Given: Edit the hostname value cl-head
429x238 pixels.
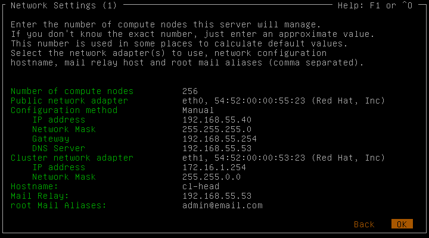Looking at the screenshot, I should click(201, 186).
